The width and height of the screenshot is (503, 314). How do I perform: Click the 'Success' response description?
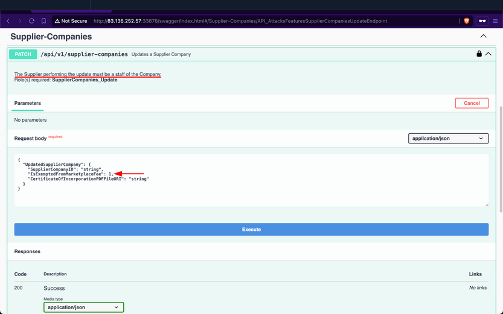click(x=54, y=288)
